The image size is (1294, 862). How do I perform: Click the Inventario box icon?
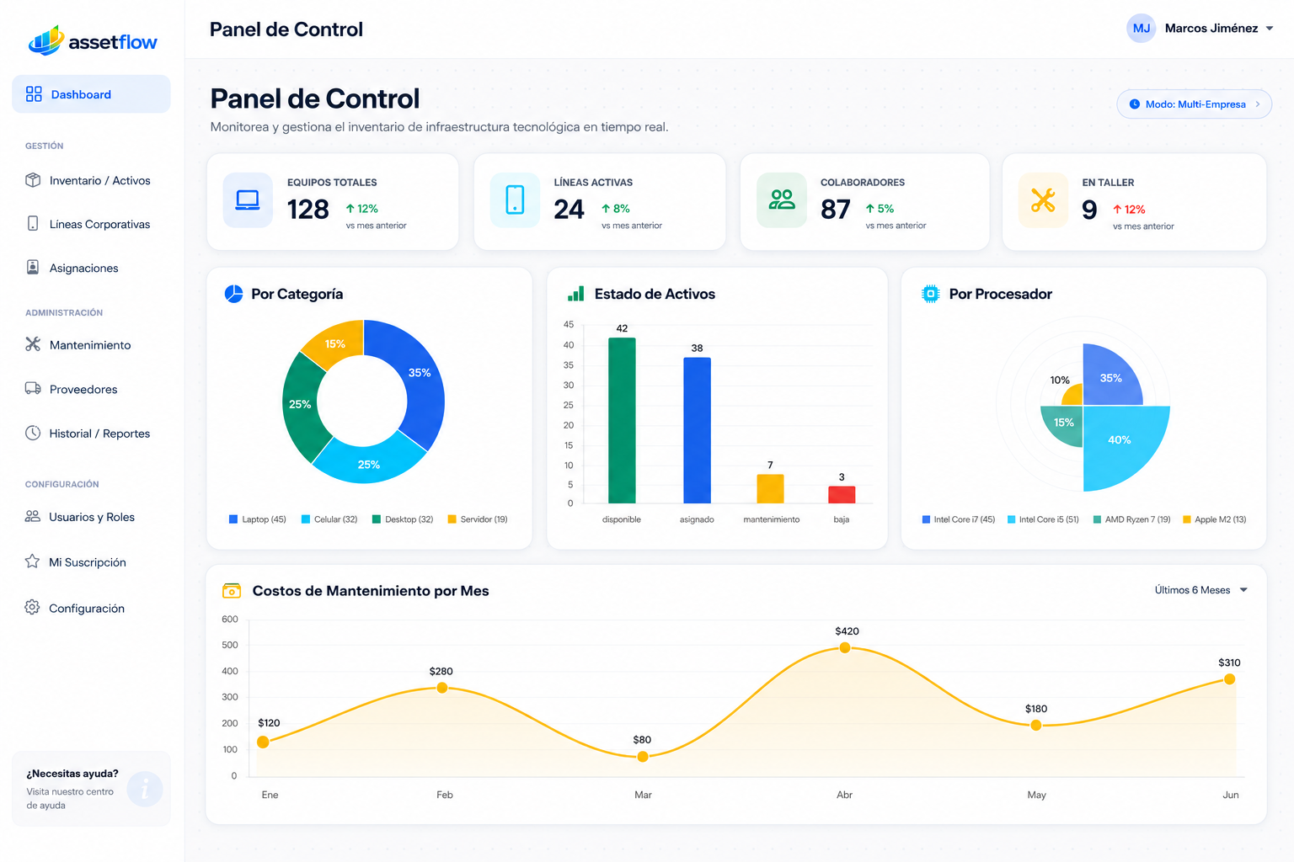(33, 180)
